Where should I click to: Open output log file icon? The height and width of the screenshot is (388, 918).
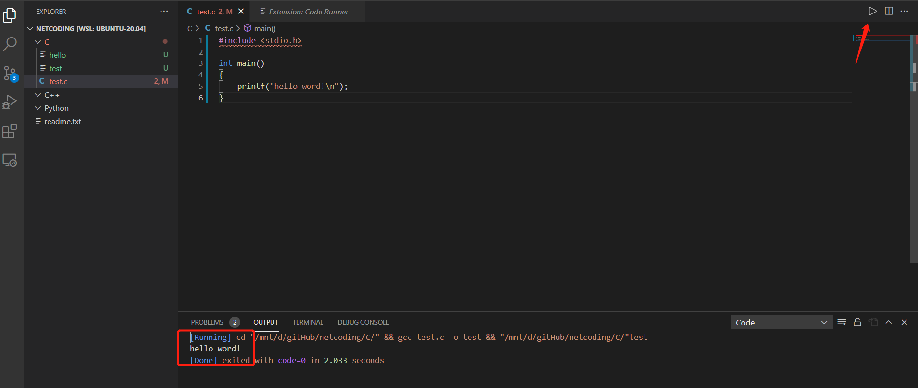pos(873,322)
